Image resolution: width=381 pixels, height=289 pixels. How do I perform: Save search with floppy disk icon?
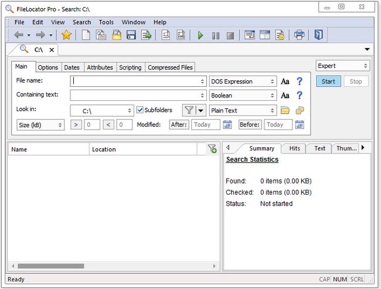click(131, 35)
